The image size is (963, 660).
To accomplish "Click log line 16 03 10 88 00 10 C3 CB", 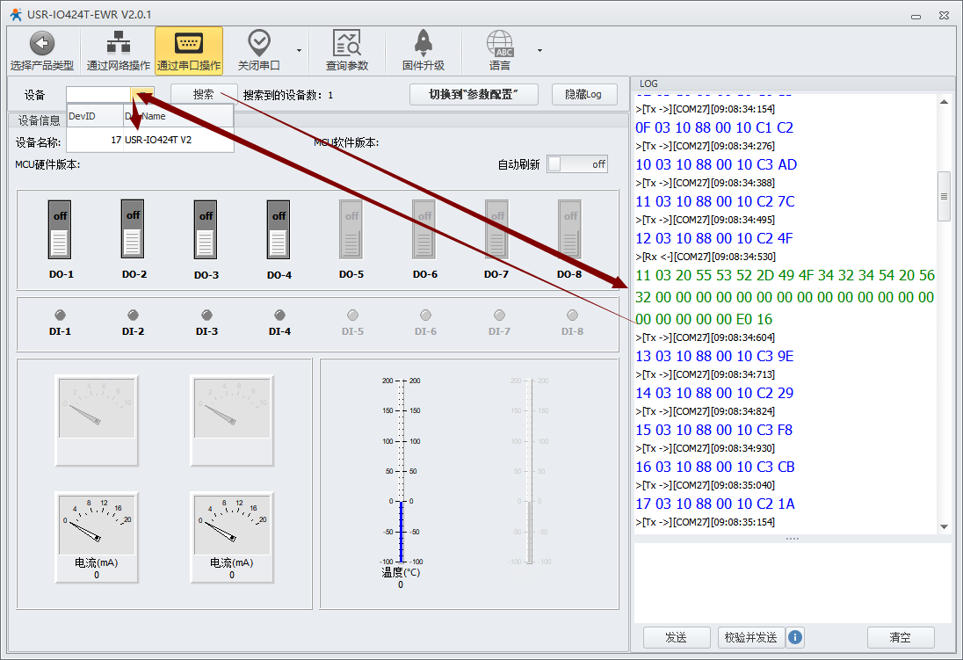I will (715, 467).
